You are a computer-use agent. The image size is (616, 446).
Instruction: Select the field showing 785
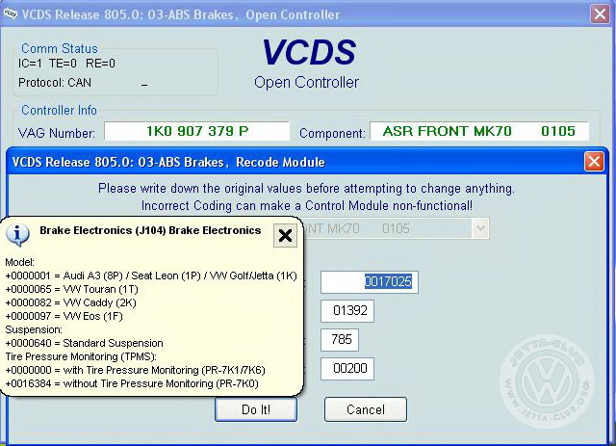tap(340, 340)
